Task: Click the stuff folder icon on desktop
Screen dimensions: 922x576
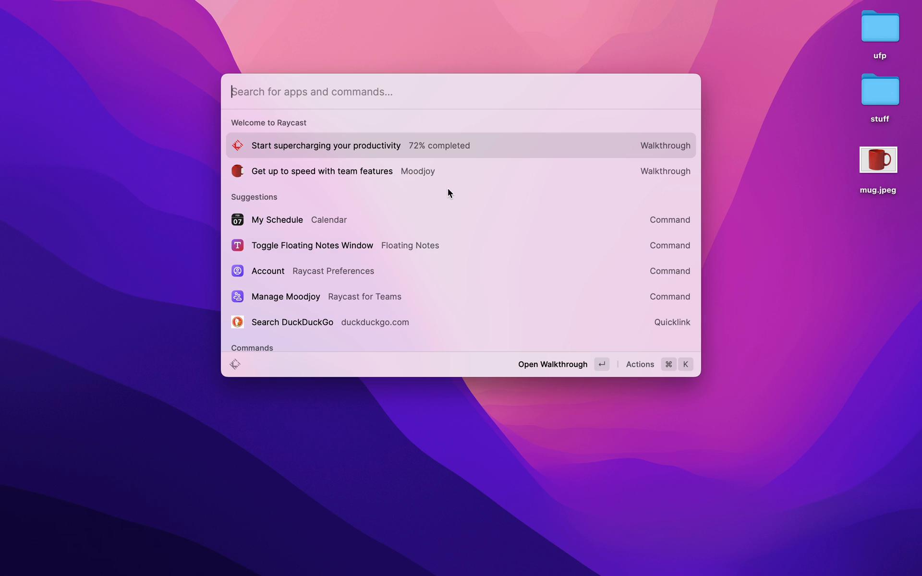Action: coord(880,90)
